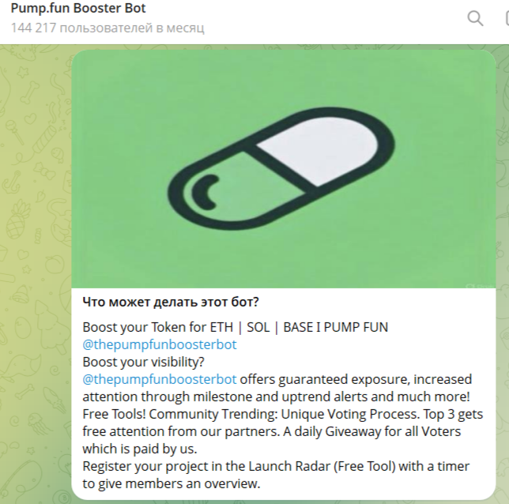Click the 'Что может делать этот бот?' heading

171,302
